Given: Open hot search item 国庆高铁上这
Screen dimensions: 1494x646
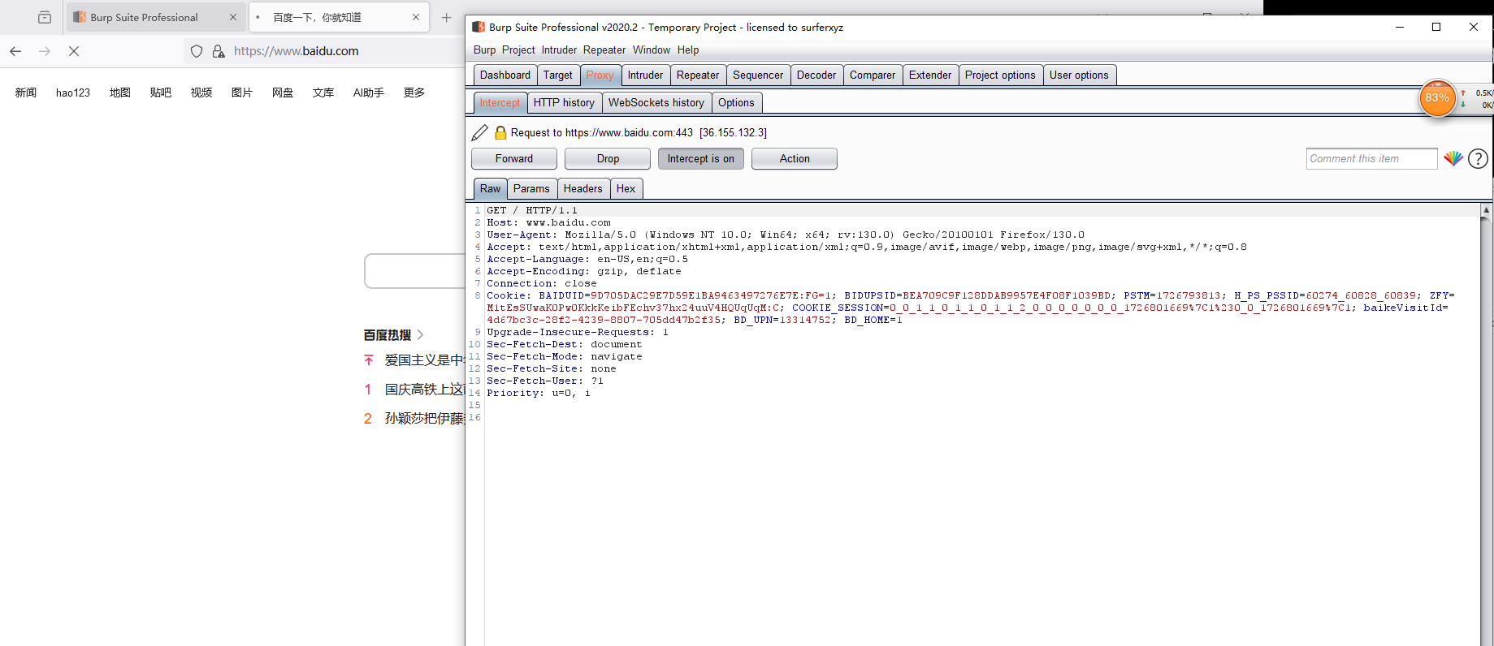Looking at the screenshot, I should click(424, 390).
